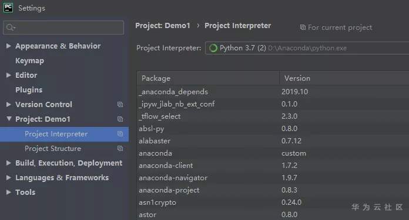This screenshot has width=409, height=220.
Task: Collapse the Project: Demo1 section
Action: [x=9, y=119]
